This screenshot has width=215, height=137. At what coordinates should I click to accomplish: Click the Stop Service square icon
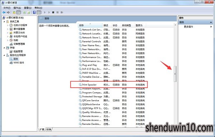coord(53,13)
